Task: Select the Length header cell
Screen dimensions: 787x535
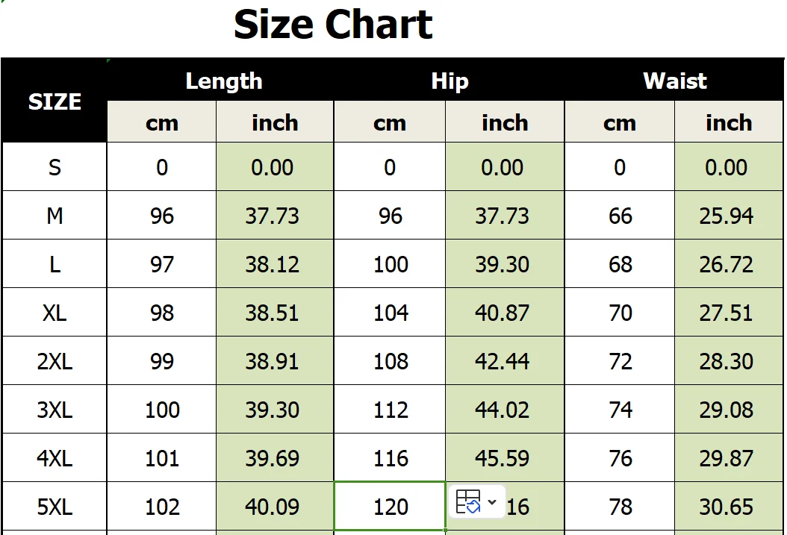Action: point(223,81)
